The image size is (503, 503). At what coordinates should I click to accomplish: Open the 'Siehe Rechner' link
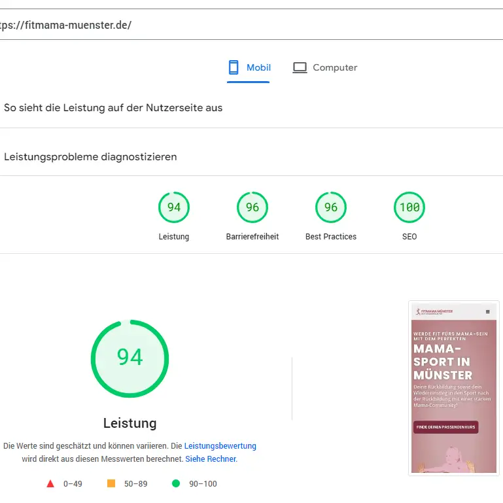tap(210, 459)
